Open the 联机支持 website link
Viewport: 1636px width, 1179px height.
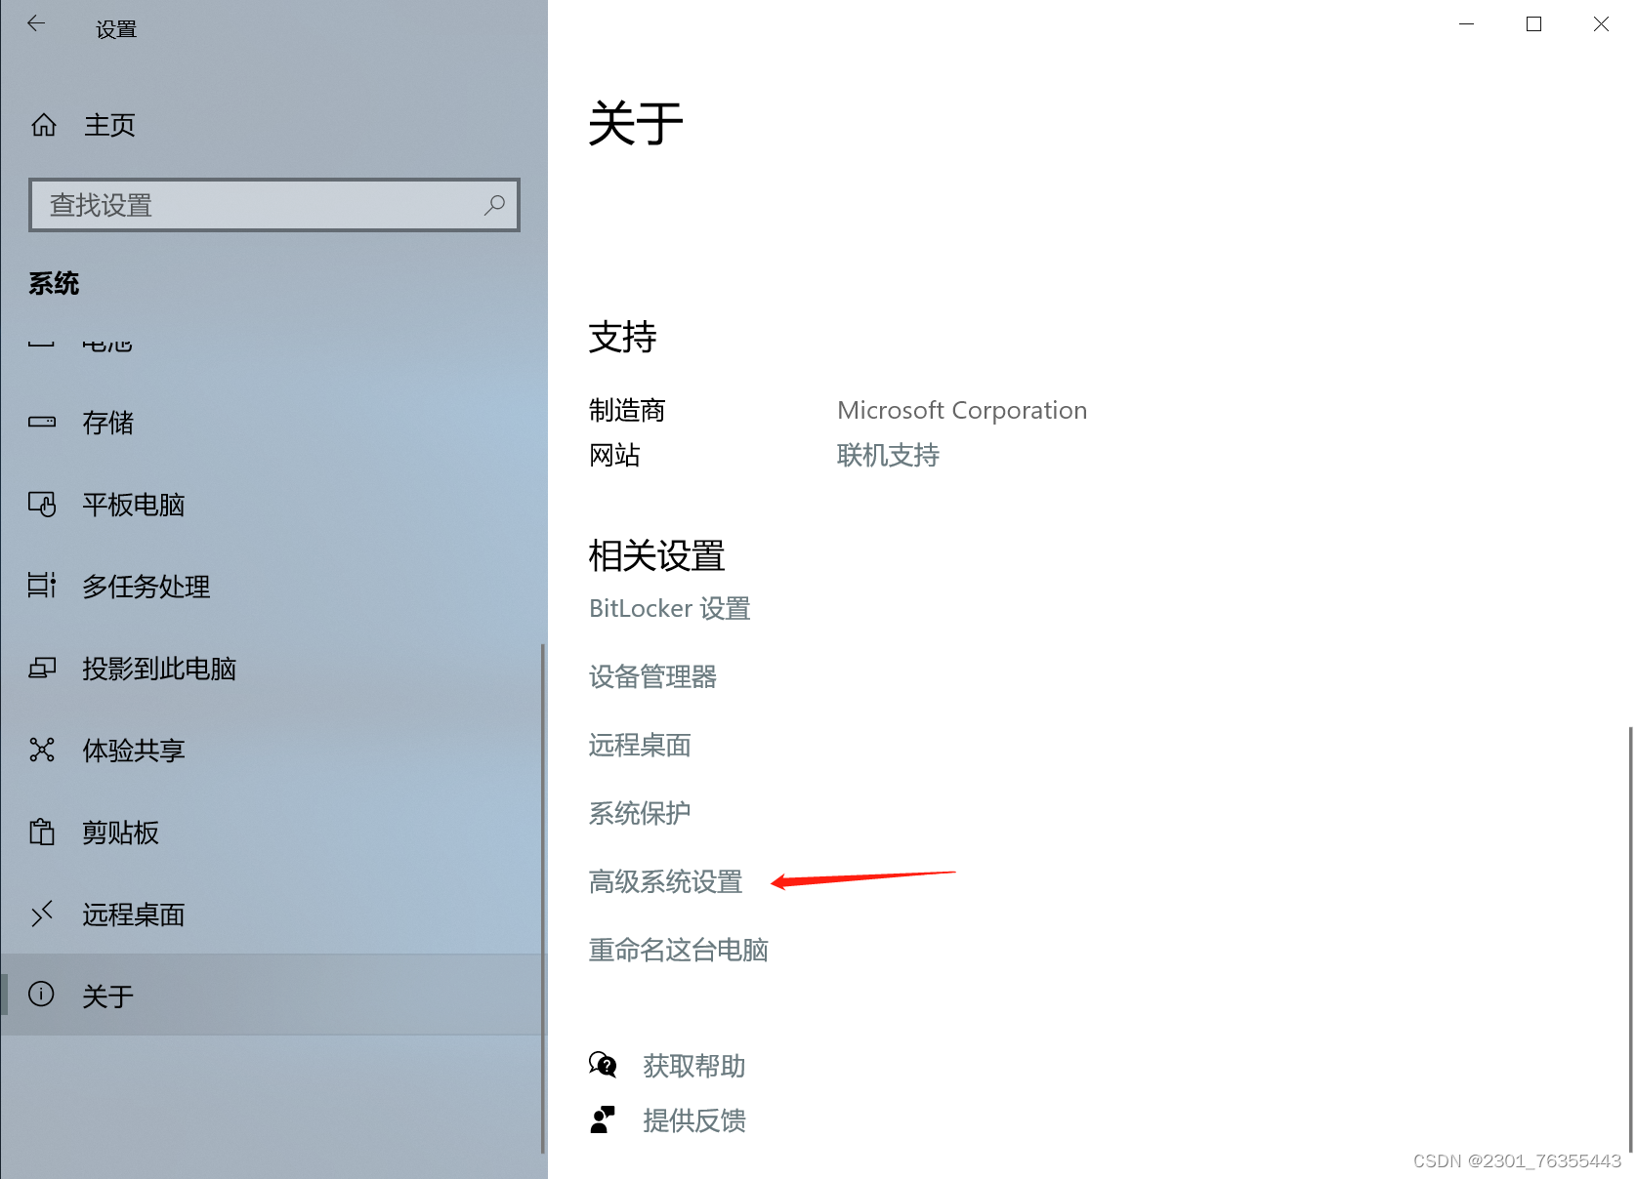pos(888,455)
